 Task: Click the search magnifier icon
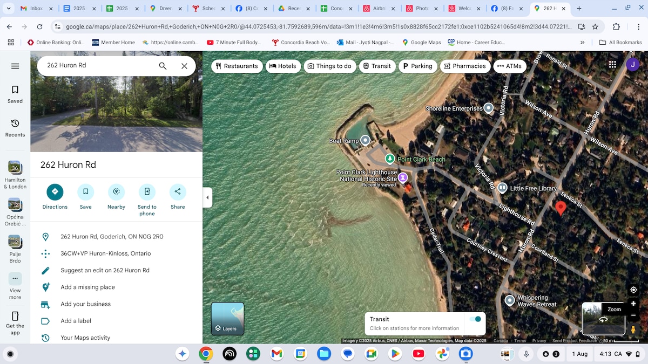(163, 66)
